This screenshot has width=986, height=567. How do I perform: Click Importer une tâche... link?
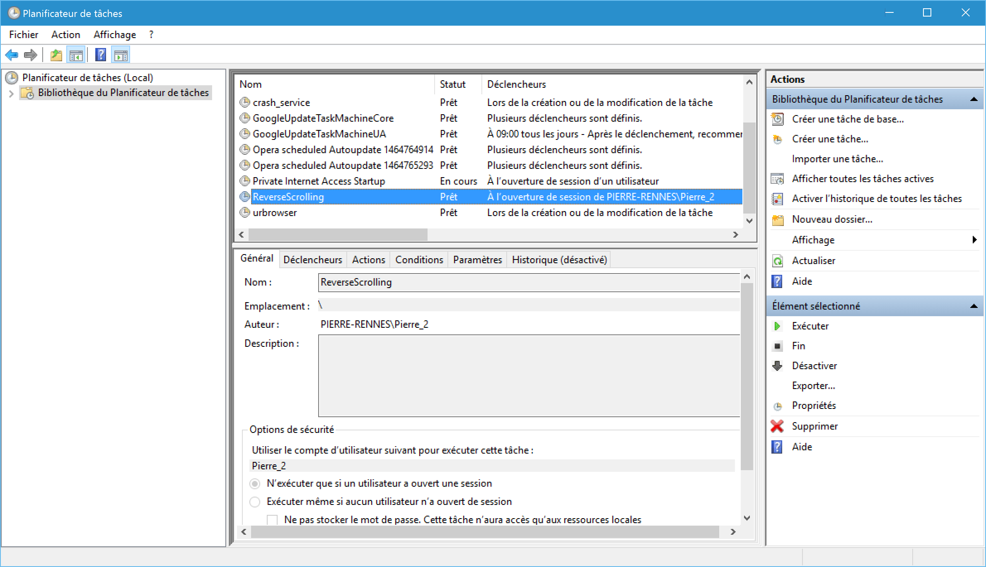point(837,159)
